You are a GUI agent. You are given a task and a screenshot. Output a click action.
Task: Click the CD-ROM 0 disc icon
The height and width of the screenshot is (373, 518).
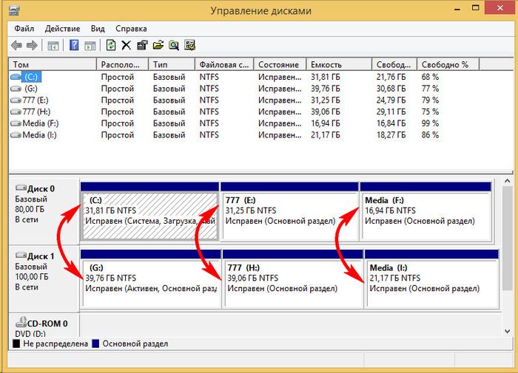click(21, 322)
